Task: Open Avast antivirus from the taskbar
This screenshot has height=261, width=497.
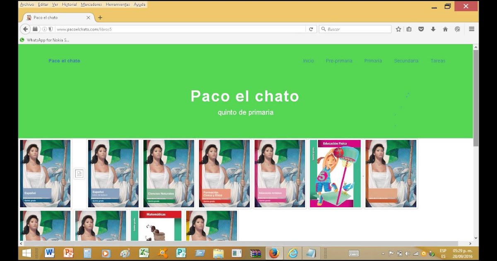Action: (x=163, y=253)
